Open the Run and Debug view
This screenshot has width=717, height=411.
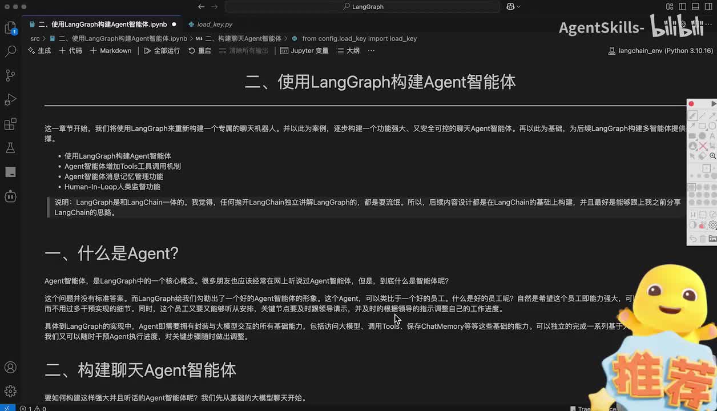coord(10,100)
